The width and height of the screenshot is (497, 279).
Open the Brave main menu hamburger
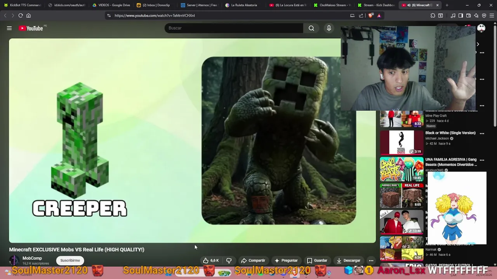492,15
